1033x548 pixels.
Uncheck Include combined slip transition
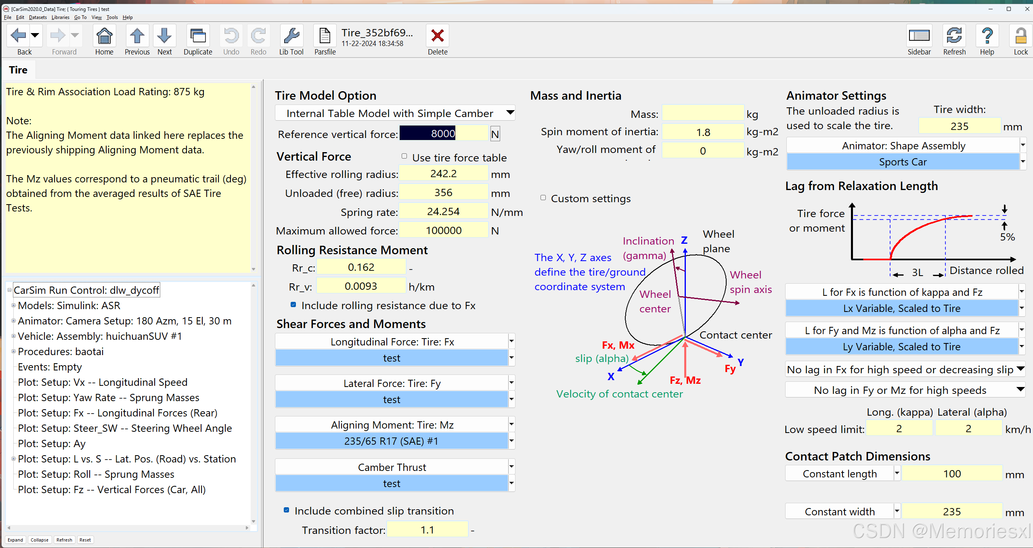287,510
